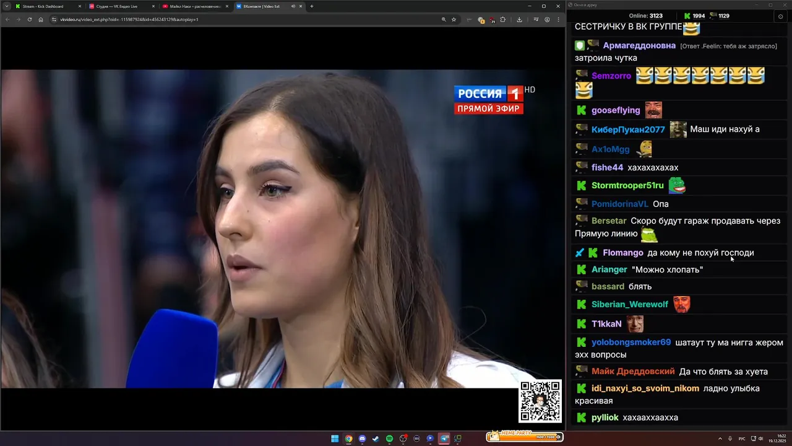Switch to the Студия — VK Видео Live tab
This screenshot has height=446, width=792.
[121, 6]
